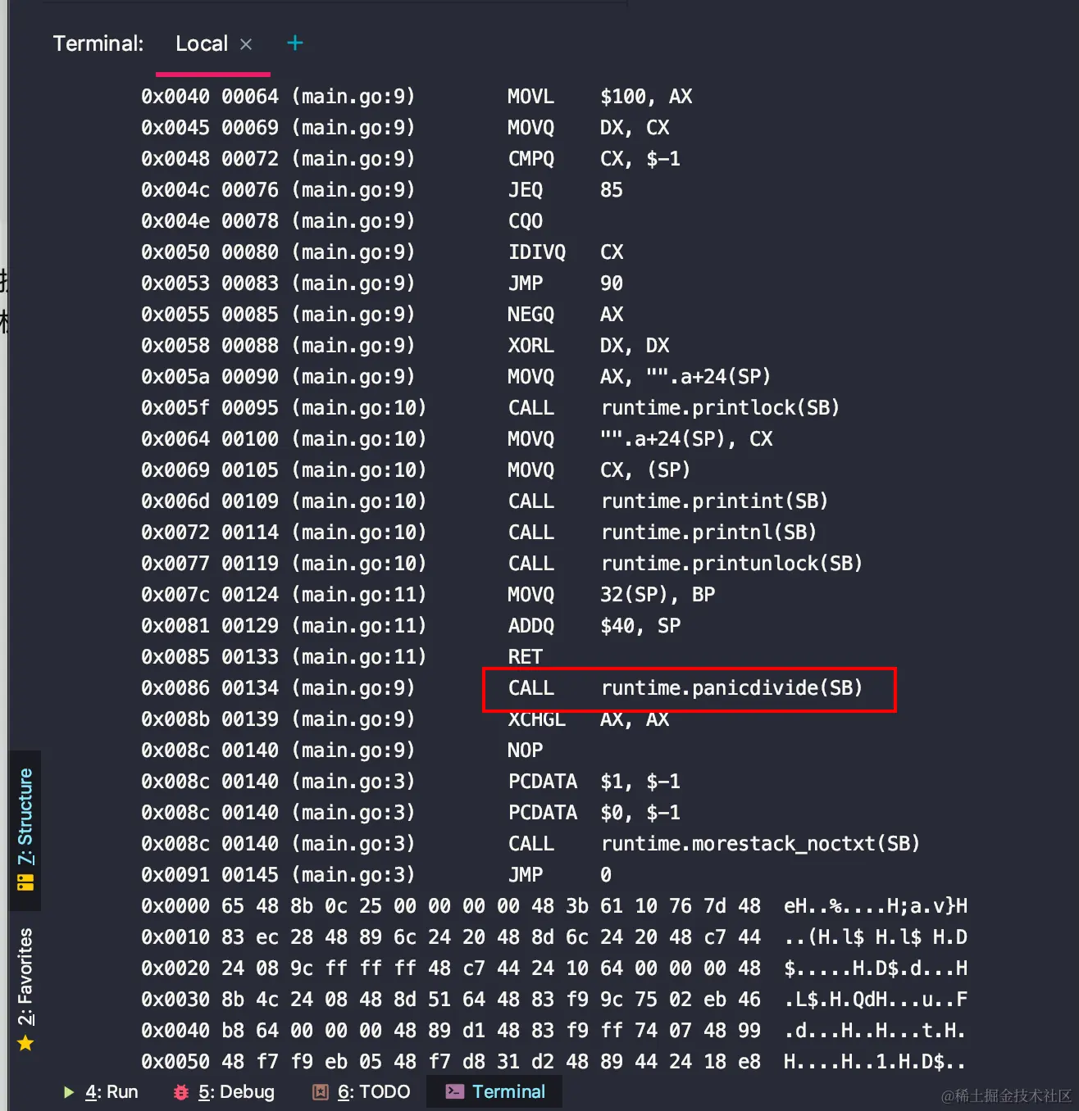Click the NEGQ AX instruction
1079x1111 pixels.
click(x=566, y=315)
